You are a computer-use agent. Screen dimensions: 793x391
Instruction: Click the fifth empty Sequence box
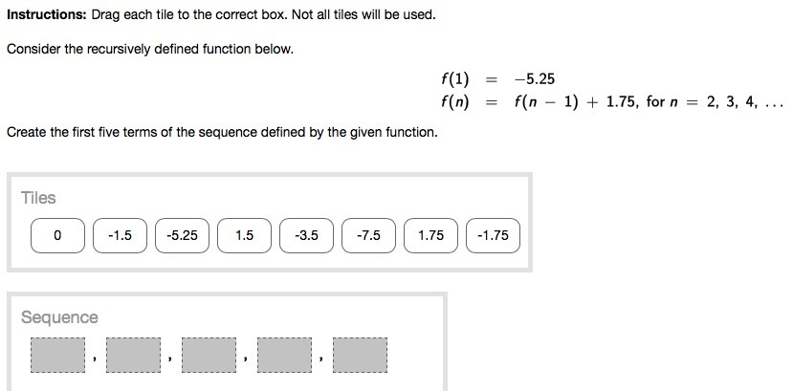point(360,355)
